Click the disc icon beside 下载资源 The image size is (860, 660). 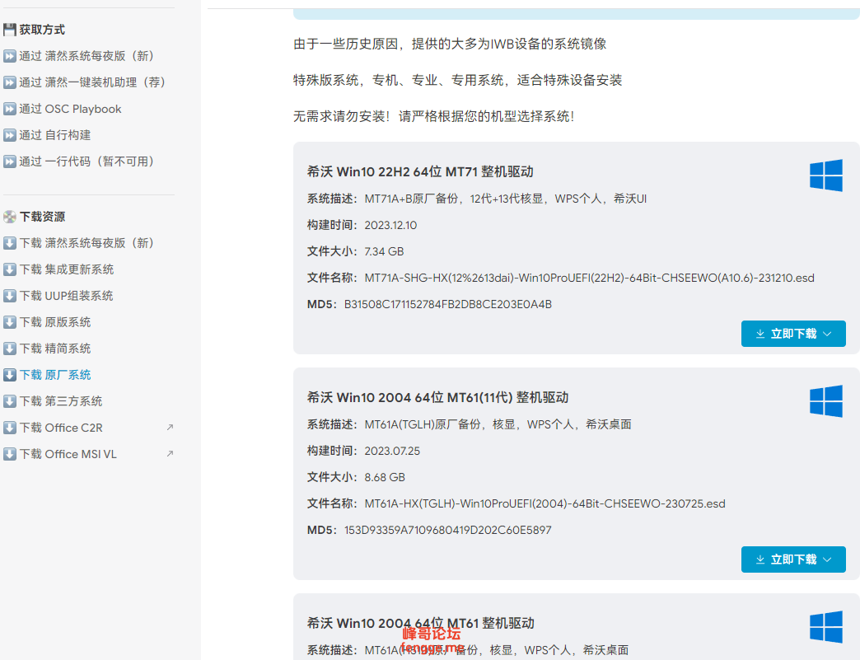pos(9,217)
